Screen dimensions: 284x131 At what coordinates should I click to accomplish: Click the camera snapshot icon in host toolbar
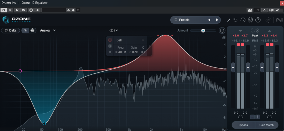(x=250, y=10)
